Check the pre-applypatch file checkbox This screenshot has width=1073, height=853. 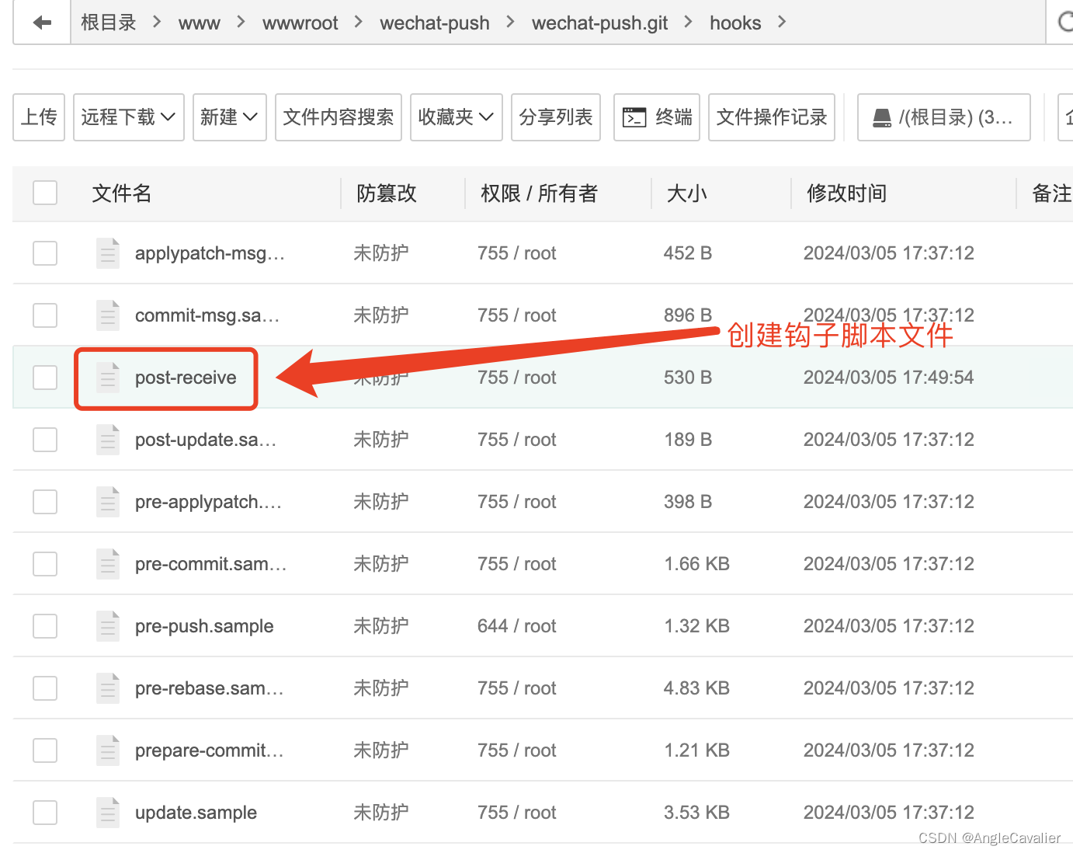pos(45,502)
